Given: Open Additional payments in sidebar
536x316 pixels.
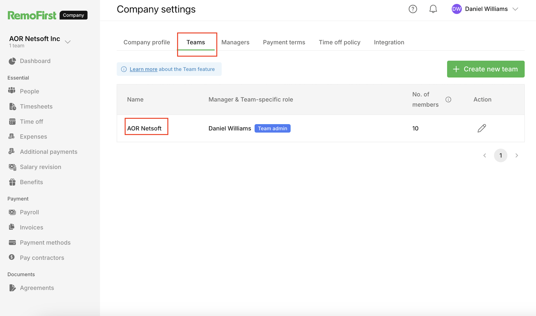Looking at the screenshot, I should pyautogui.click(x=49, y=152).
